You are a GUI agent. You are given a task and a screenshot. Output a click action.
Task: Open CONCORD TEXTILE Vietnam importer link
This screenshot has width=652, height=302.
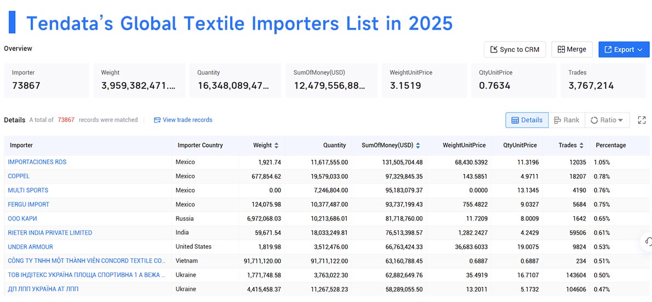click(x=87, y=261)
